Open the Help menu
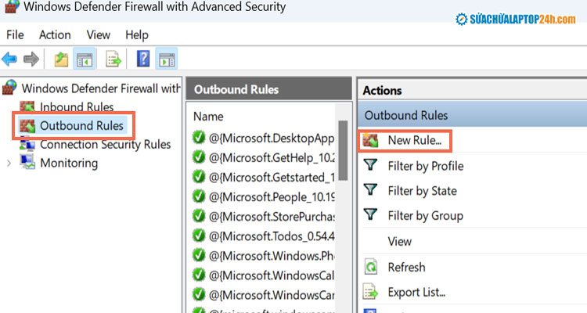Viewport: 587px width, 313px height. tap(137, 34)
